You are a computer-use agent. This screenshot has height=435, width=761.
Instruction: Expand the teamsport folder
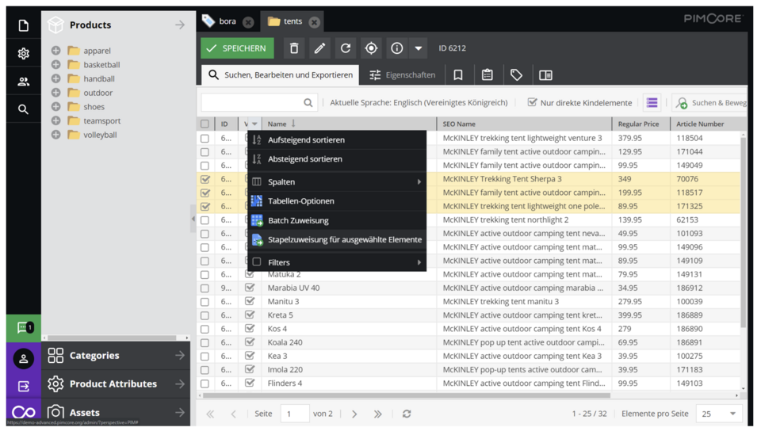click(55, 120)
